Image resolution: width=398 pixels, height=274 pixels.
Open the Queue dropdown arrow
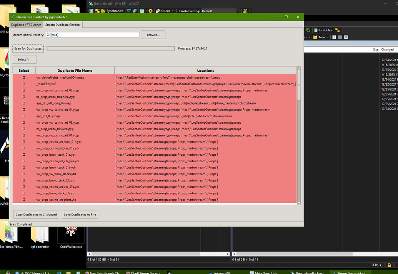click(173, 11)
